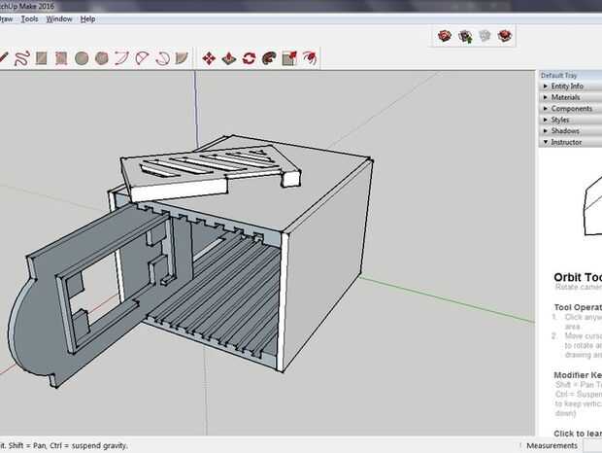Image resolution: width=602 pixels, height=453 pixels.
Task: Expand the Components panel
Action: [570, 108]
